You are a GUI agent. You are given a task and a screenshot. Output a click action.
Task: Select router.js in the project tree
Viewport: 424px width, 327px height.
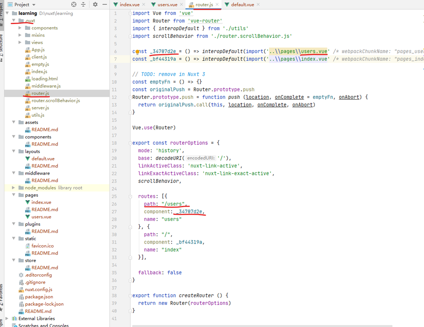click(x=40, y=93)
